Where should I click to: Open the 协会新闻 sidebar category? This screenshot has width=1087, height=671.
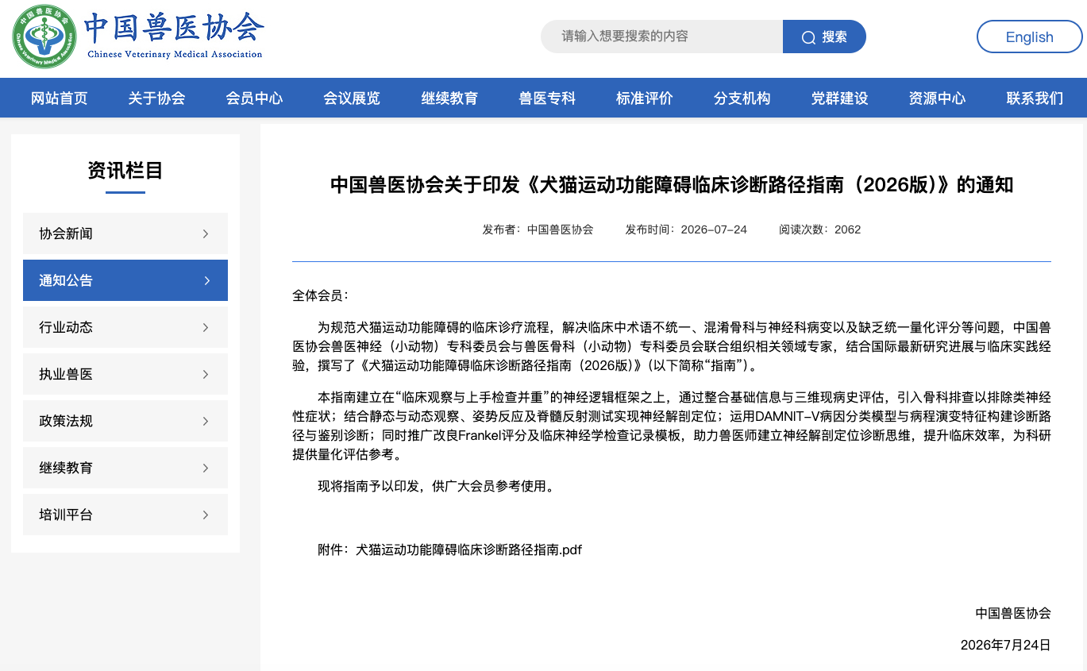[x=125, y=233]
